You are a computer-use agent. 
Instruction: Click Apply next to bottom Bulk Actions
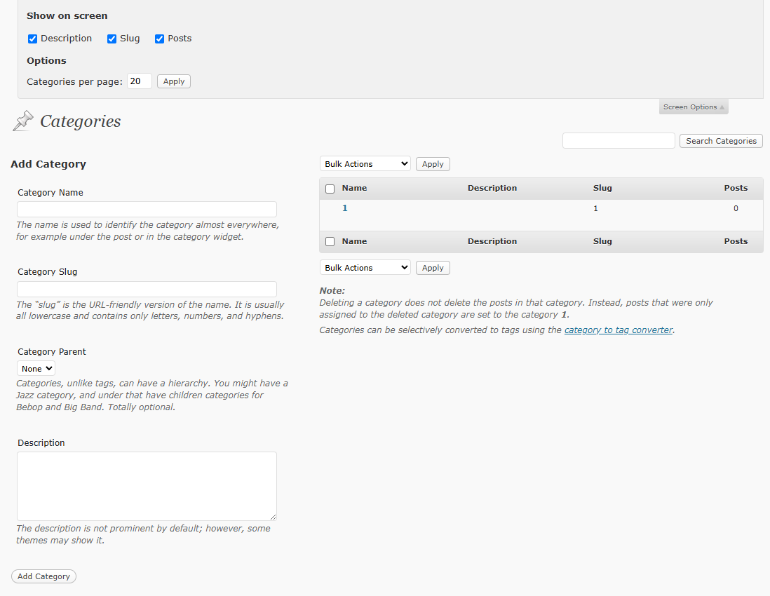point(433,268)
